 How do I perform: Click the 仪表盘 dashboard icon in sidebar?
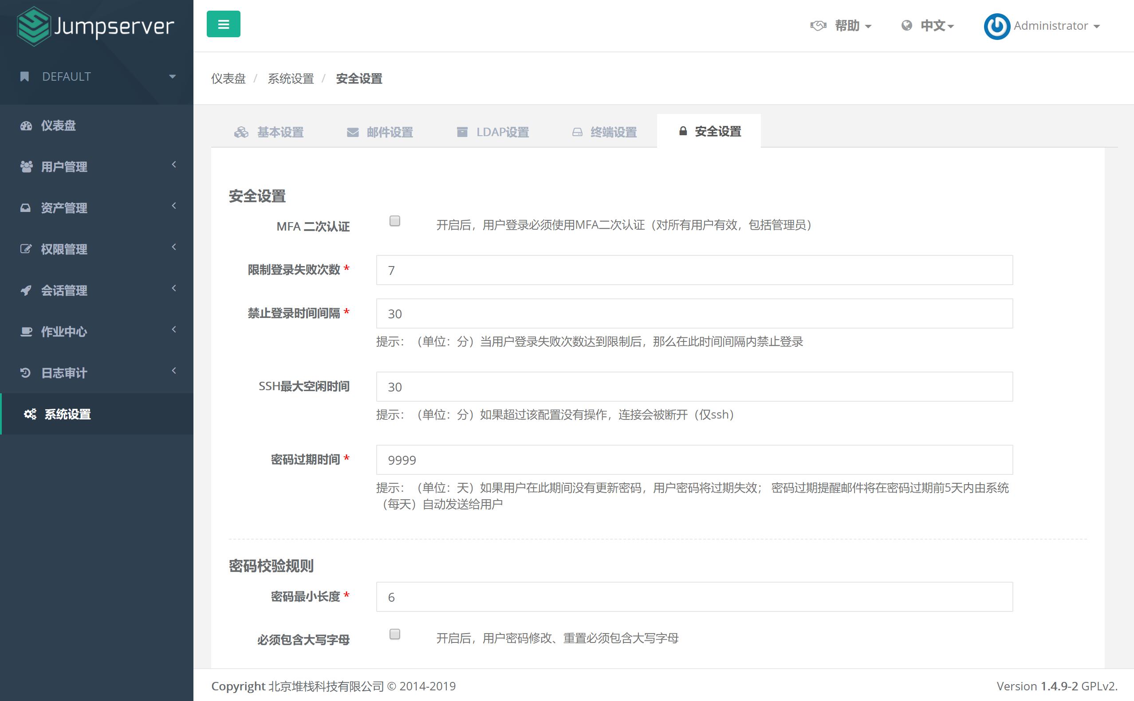point(26,125)
